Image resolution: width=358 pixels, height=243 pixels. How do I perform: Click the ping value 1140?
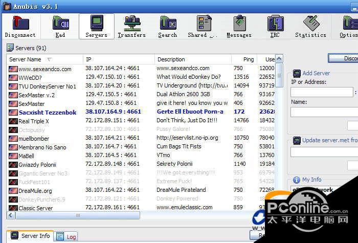coord(239,164)
